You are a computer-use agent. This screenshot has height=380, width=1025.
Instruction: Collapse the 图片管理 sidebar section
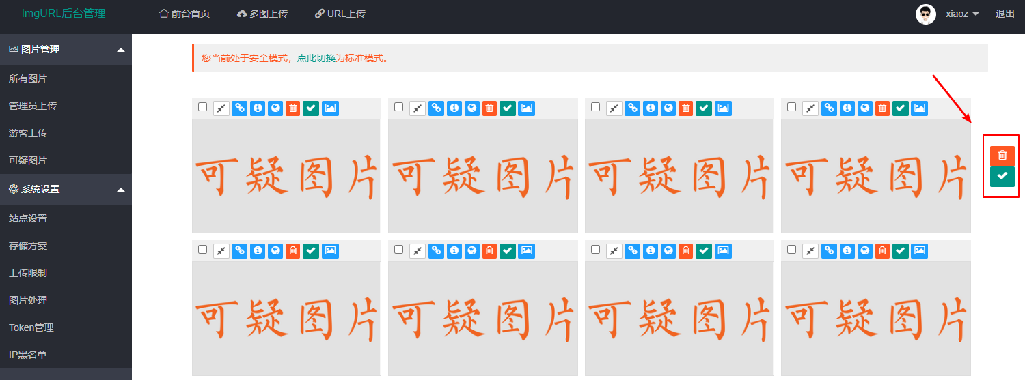(121, 50)
